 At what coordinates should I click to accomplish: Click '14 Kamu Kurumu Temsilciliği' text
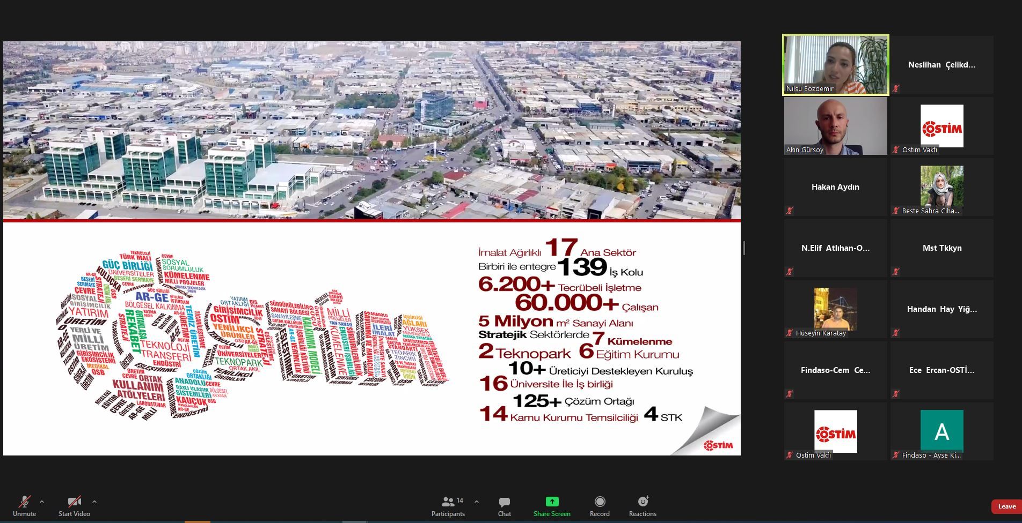click(x=558, y=414)
